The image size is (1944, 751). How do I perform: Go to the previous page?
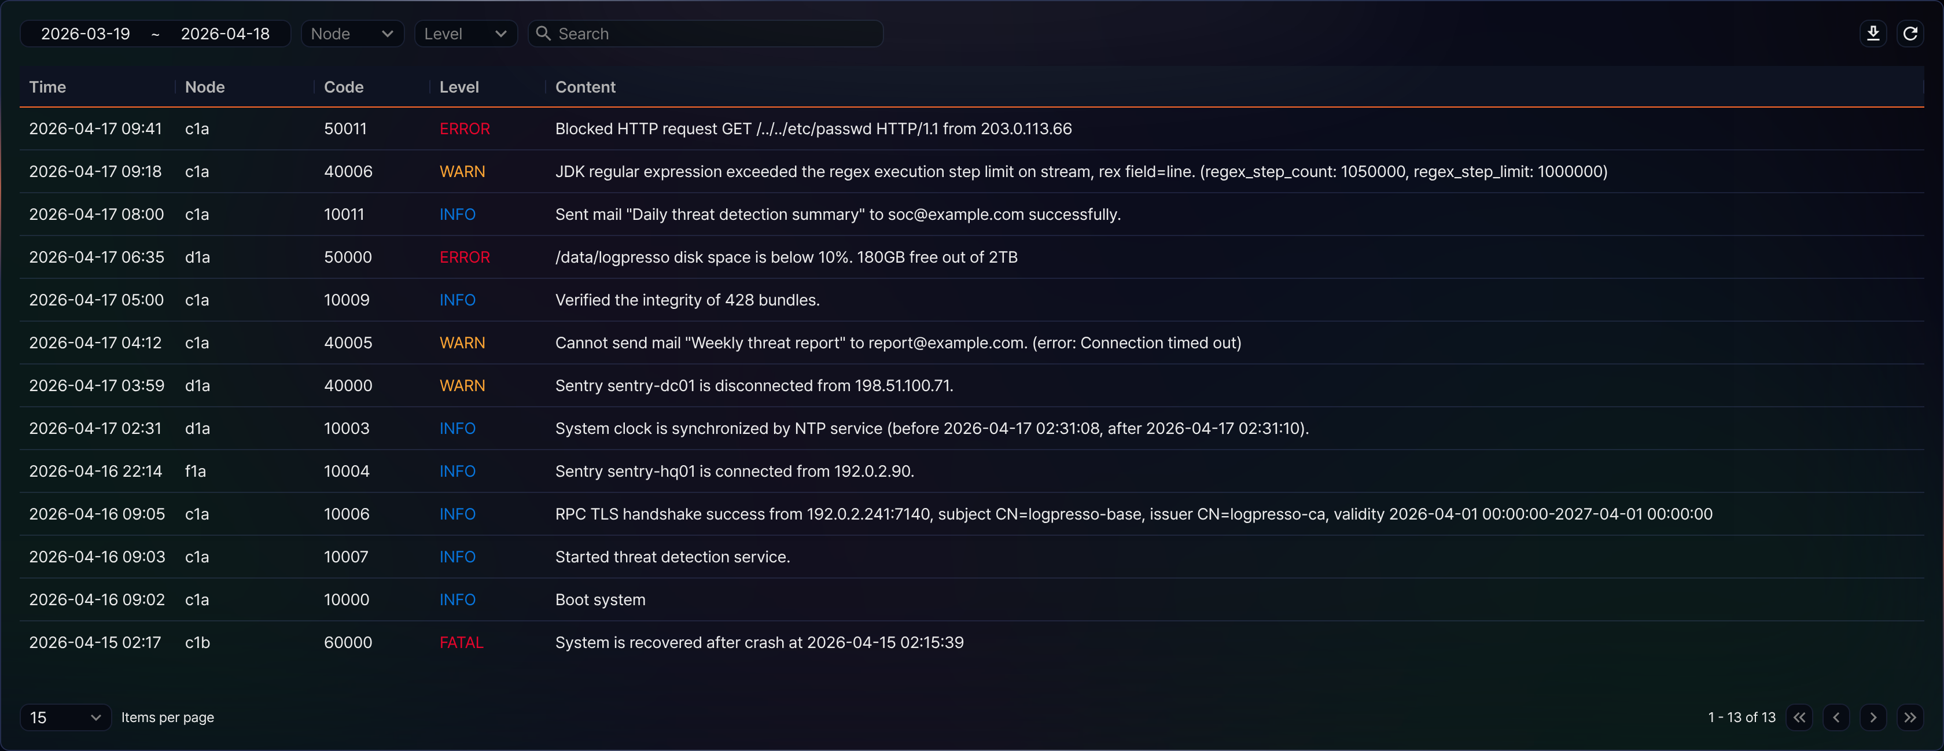1836,717
